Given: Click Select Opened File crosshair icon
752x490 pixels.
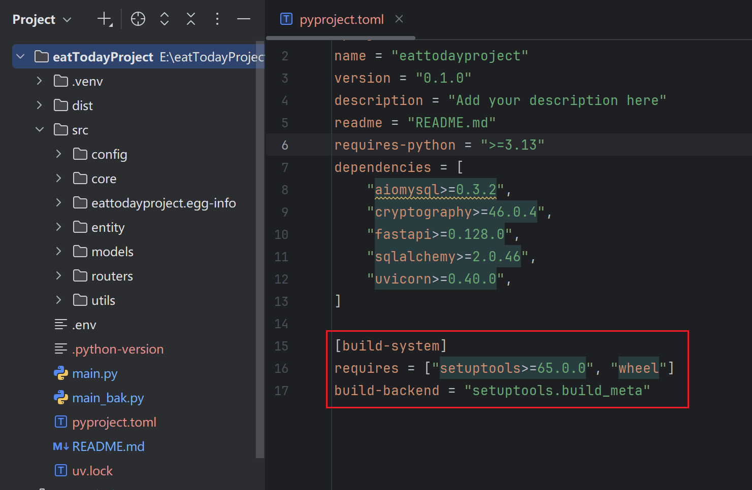Looking at the screenshot, I should [138, 19].
